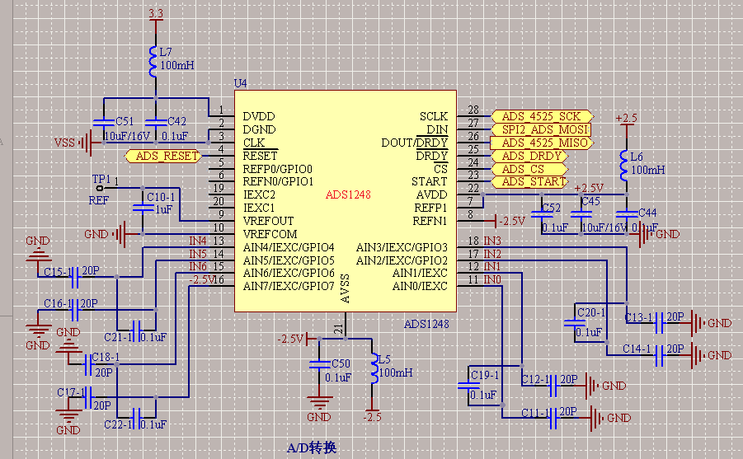This screenshot has height=459, width=743.
Task: Click the REF label under TP1
Action: pyautogui.click(x=99, y=200)
